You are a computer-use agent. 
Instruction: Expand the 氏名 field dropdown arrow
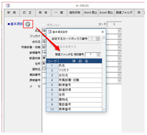[x=120, y=31]
